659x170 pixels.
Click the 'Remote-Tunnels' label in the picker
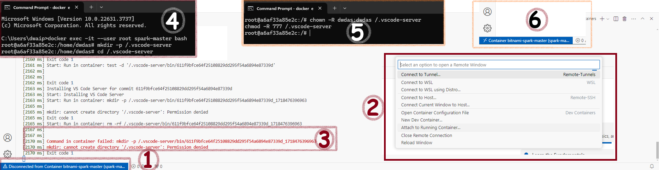pyautogui.click(x=579, y=74)
